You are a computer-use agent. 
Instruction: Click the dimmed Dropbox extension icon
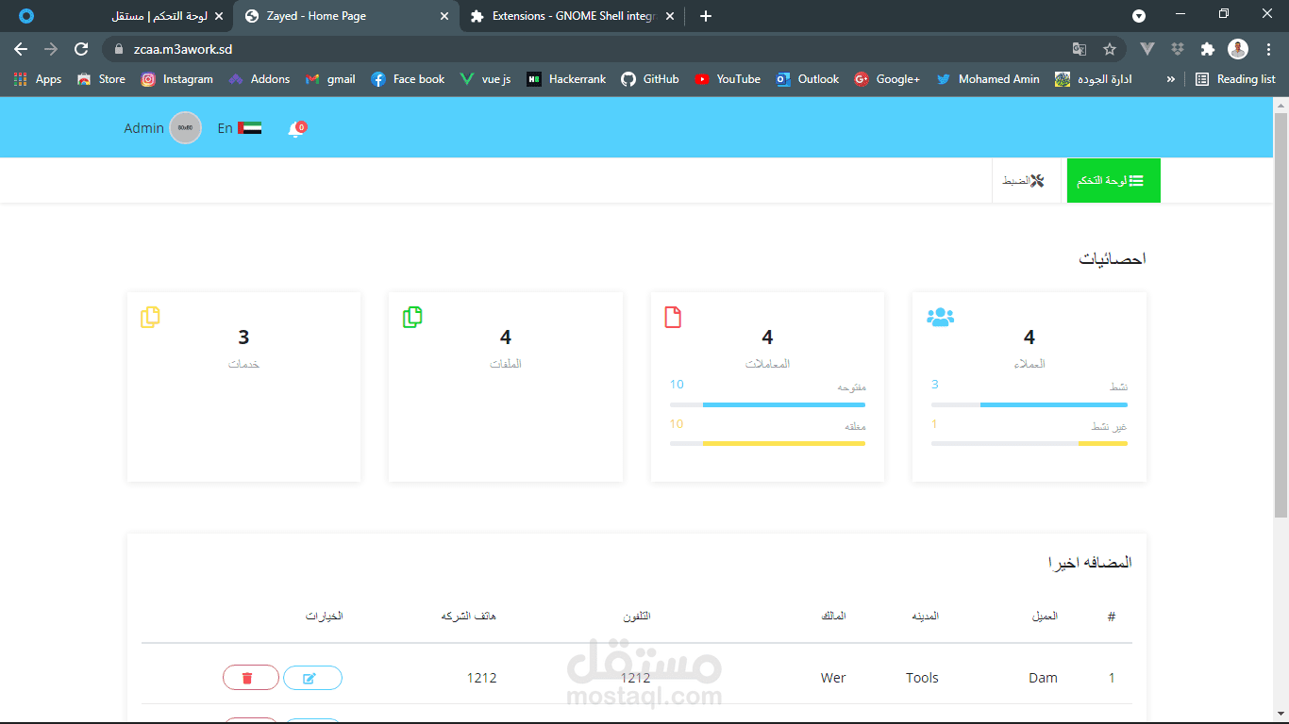(1178, 49)
